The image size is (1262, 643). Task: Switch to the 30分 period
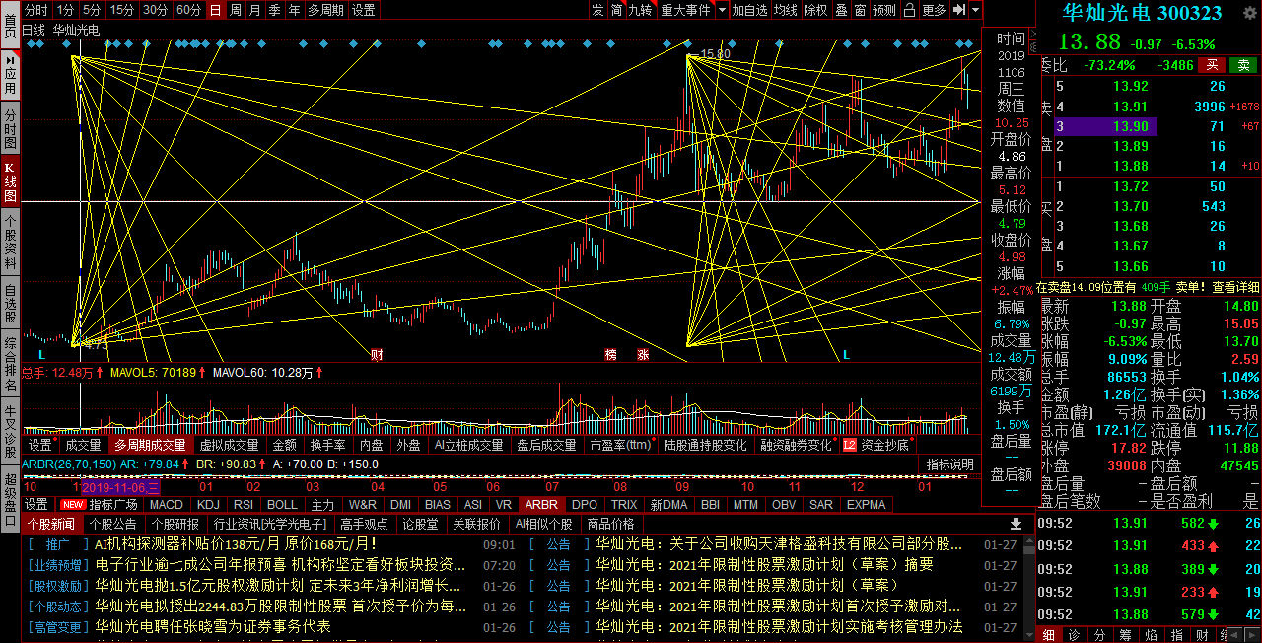tap(155, 10)
